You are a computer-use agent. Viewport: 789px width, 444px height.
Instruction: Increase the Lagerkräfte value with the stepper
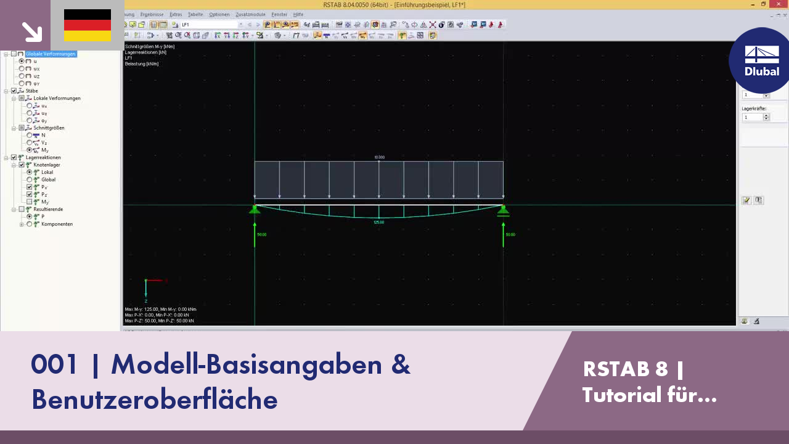[x=766, y=115]
